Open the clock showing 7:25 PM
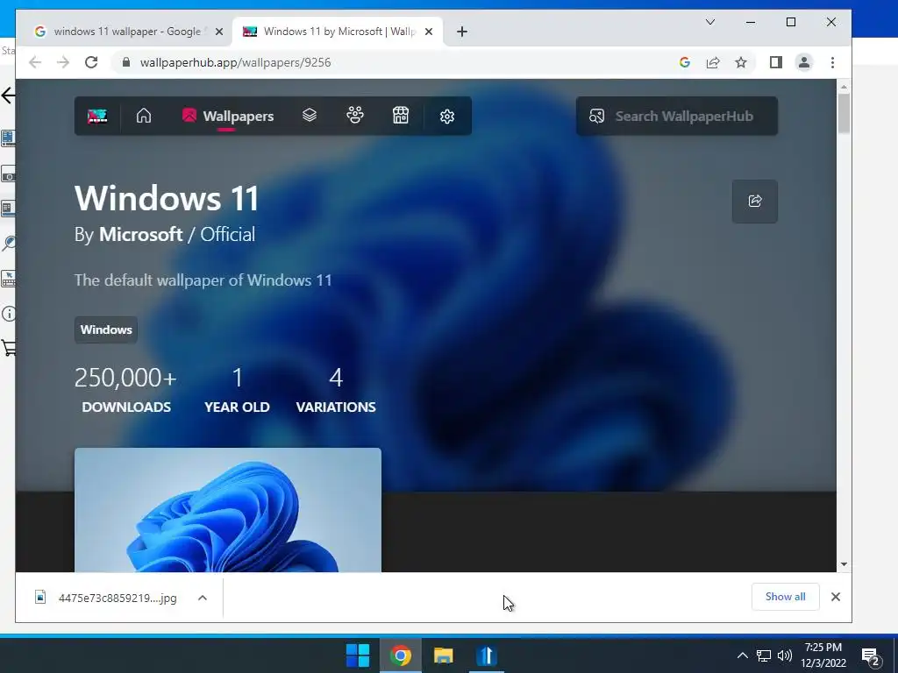The image size is (898, 673). (823, 655)
